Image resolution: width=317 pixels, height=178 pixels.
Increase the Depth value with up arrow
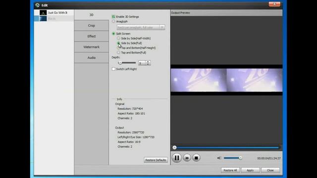tap(148, 62)
